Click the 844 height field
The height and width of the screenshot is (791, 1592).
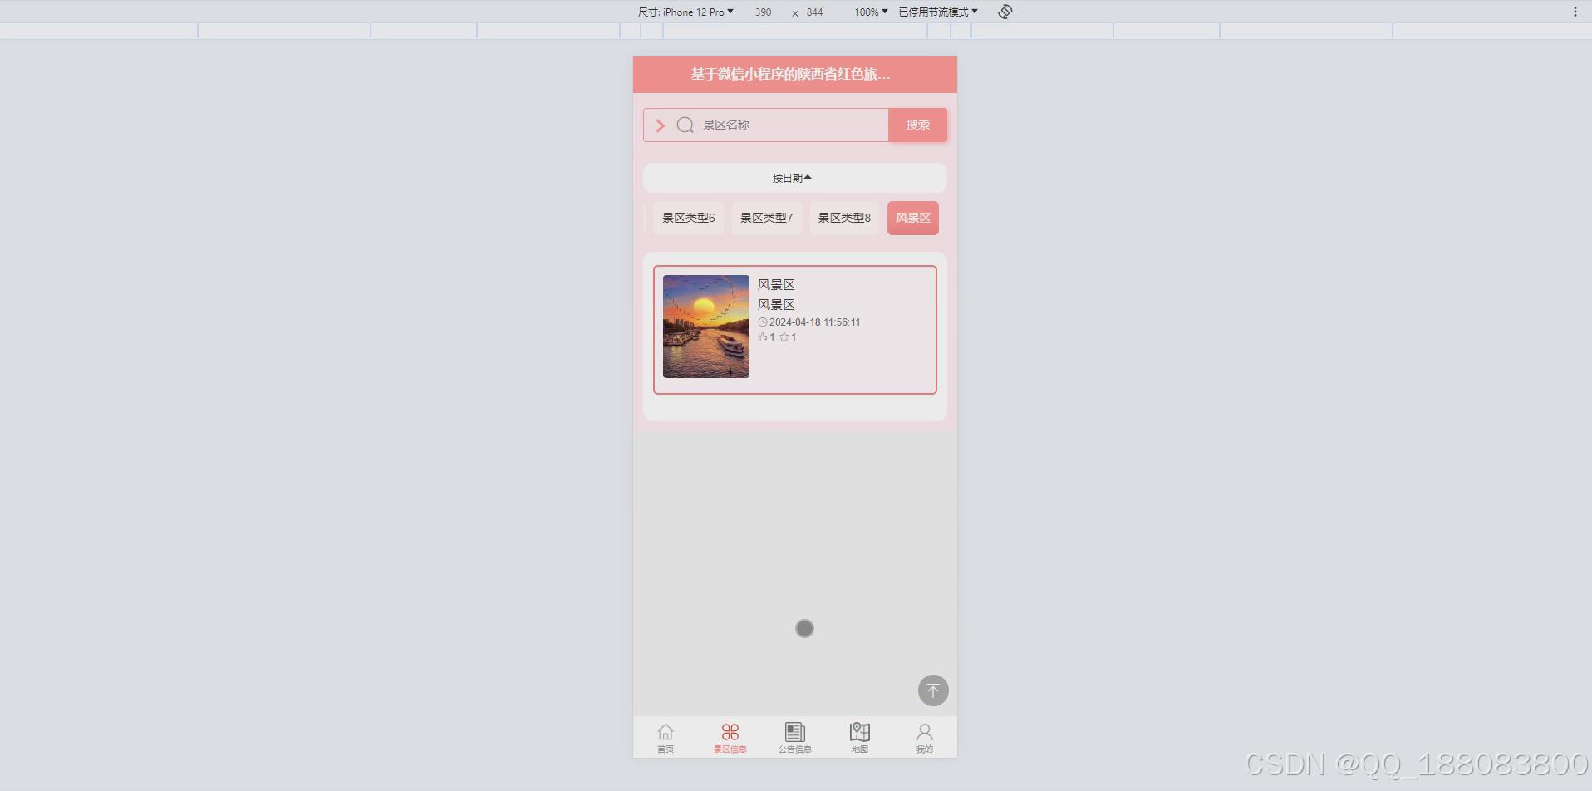point(815,12)
